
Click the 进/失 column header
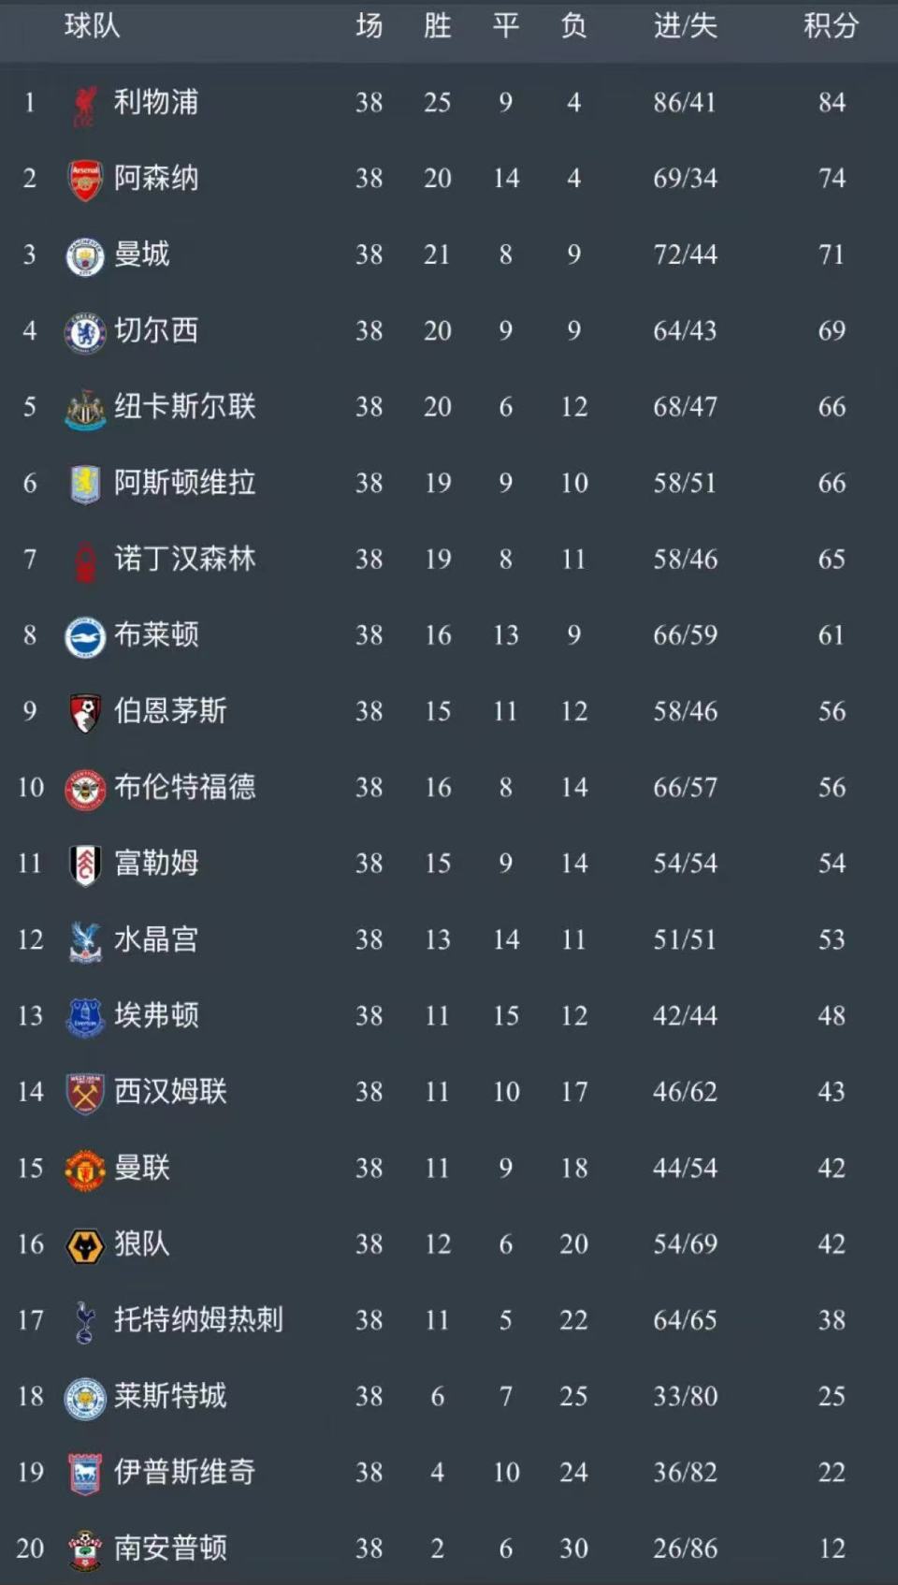pyautogui.click(x=685, y=26)
